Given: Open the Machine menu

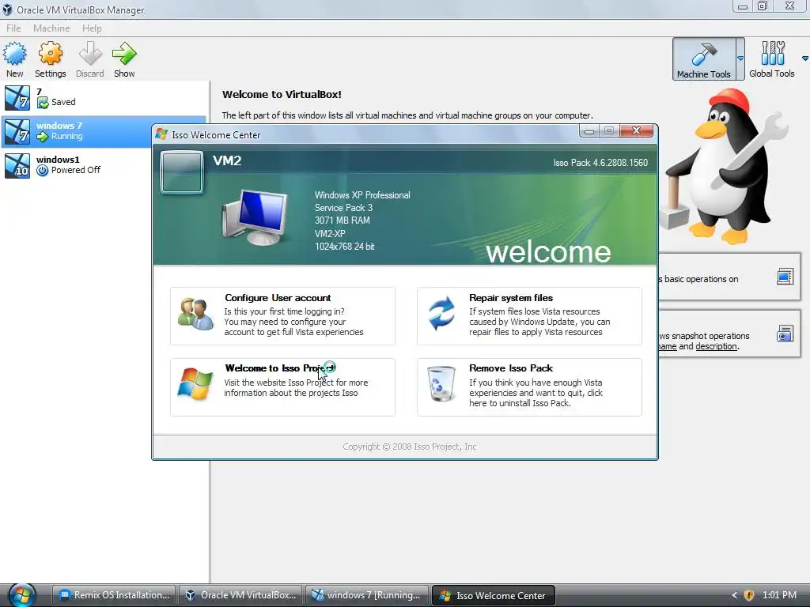Looking at the screenshot, I should coord(51,28).
